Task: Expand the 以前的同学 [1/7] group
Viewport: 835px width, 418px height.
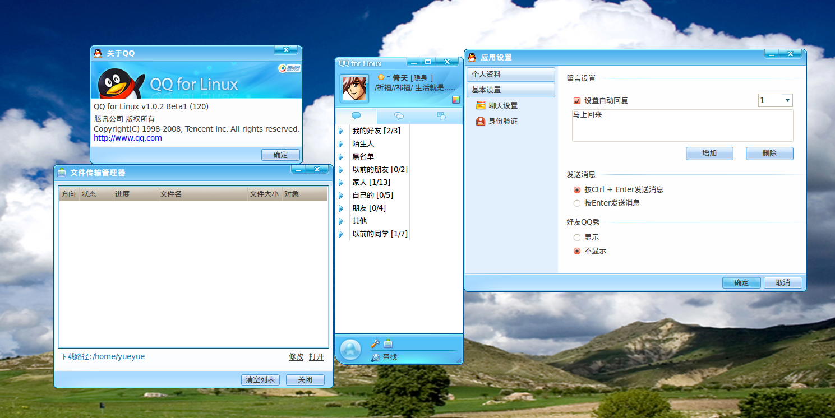Action: (x=340, y=234)
